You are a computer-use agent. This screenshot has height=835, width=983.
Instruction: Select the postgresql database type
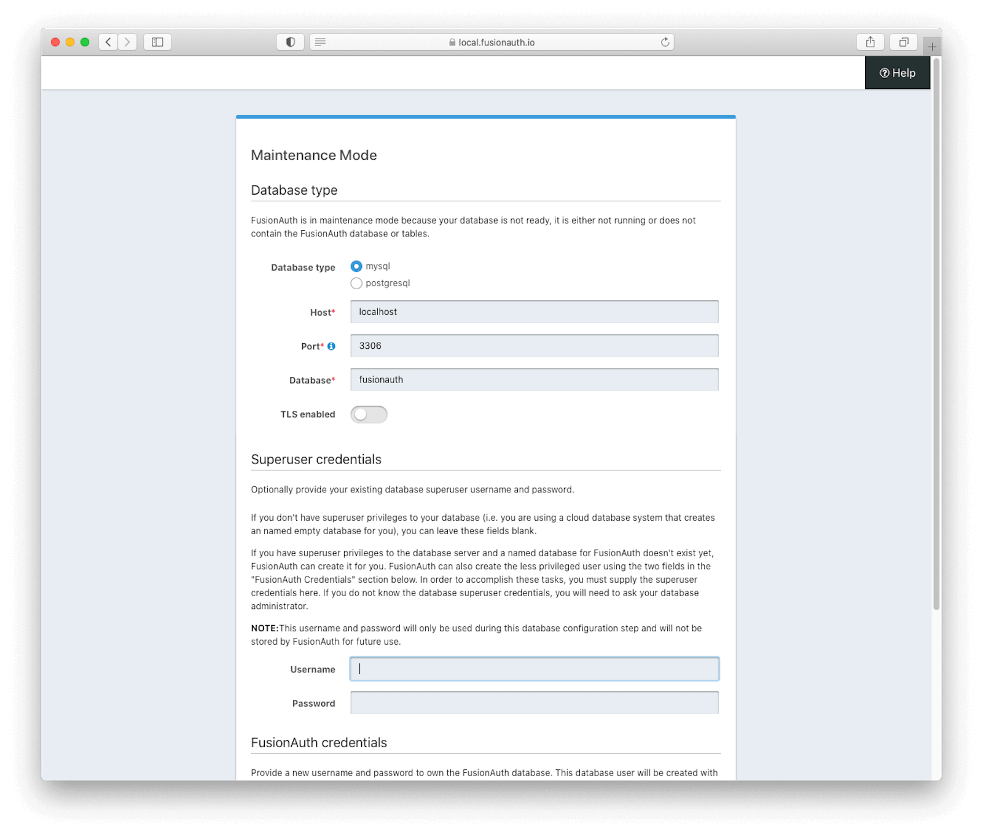(356, 283)
